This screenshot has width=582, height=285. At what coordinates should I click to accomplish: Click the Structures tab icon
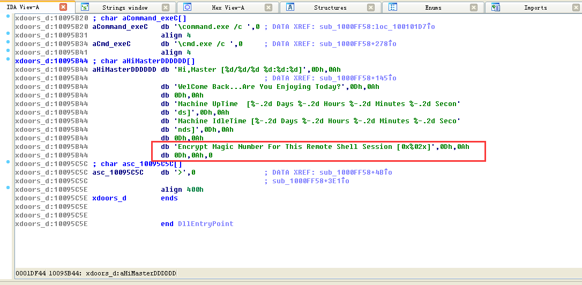(x=290, y=7)
